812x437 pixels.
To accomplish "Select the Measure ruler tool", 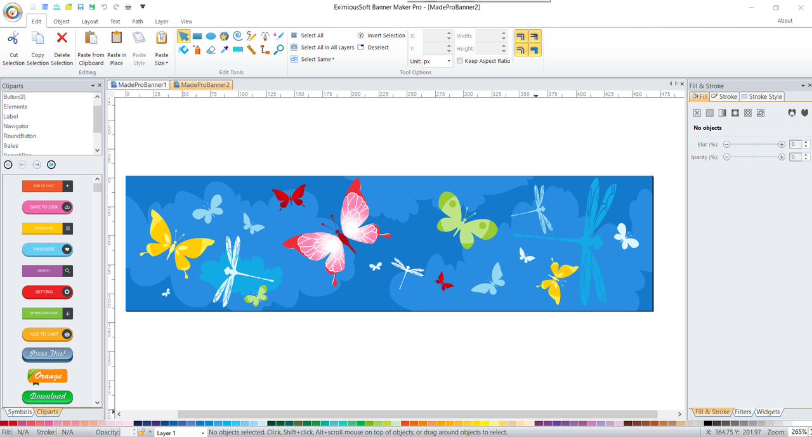I will tap(251, 49).
